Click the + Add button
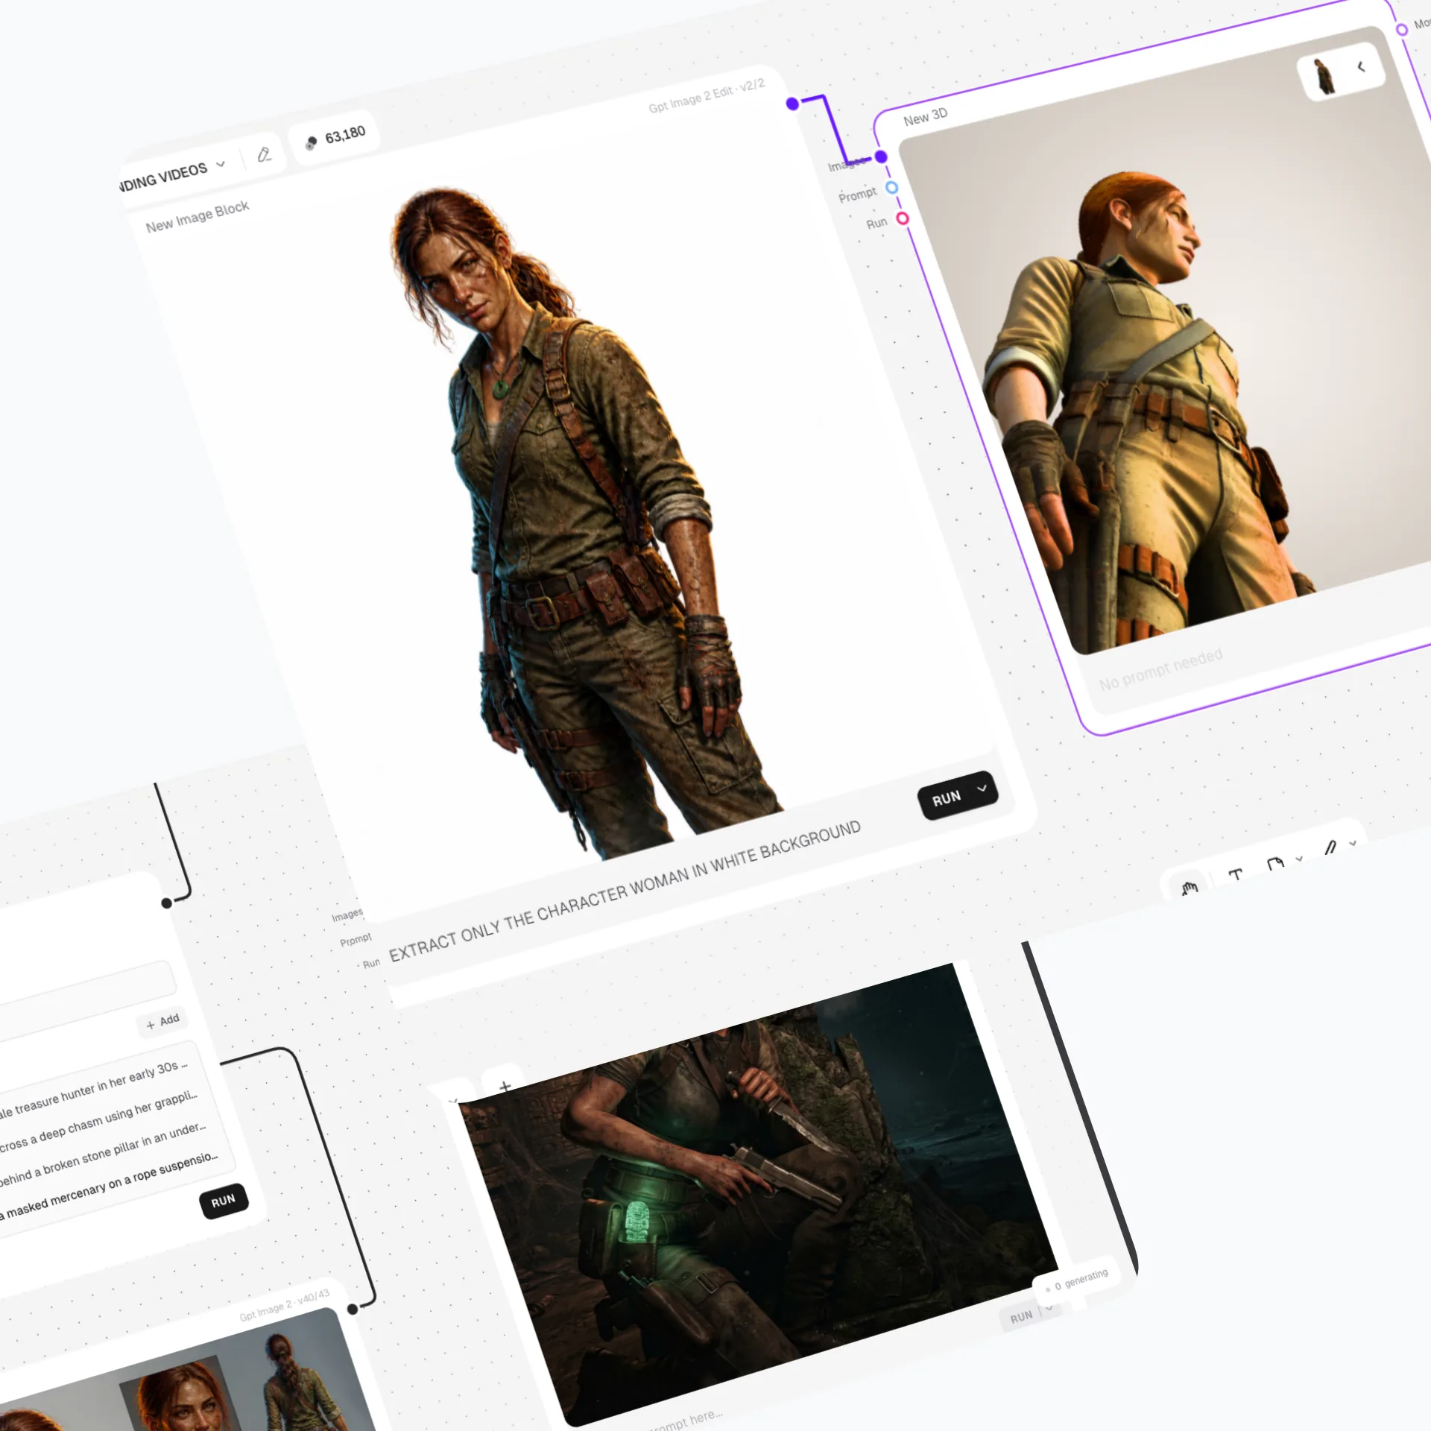 [163, 1021]
